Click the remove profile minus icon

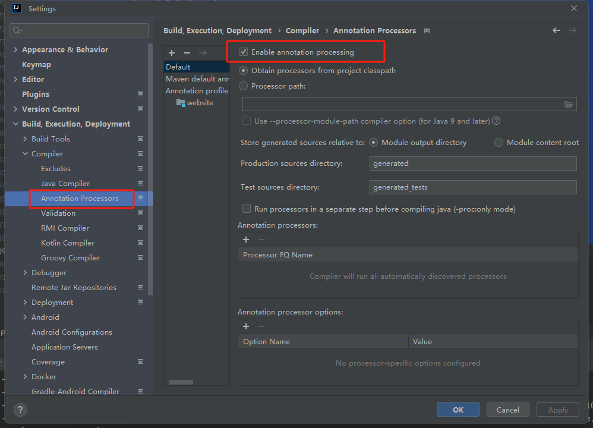(x=187, y=52)
